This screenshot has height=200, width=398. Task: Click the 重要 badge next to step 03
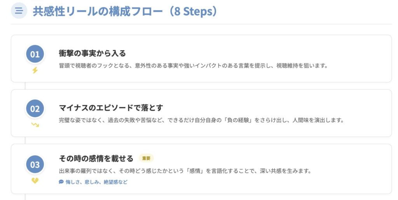(146, 158)
